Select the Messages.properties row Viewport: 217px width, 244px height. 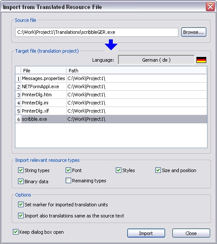click(112, 78)
